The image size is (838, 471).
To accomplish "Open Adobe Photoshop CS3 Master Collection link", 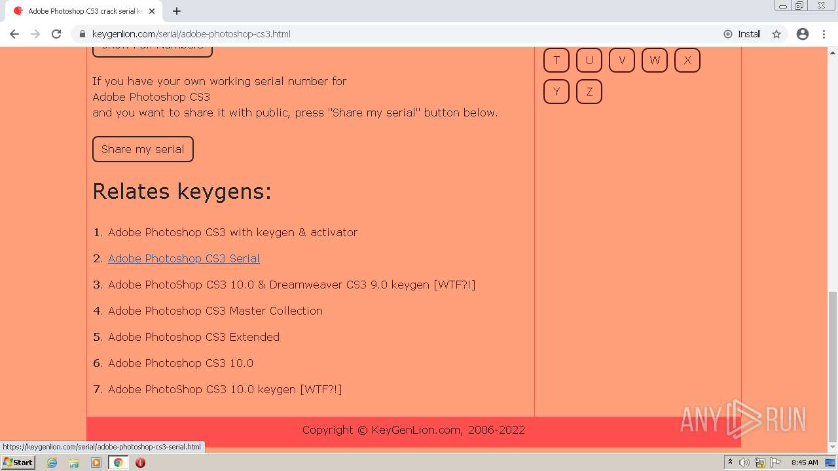I will tap(215, 311).
